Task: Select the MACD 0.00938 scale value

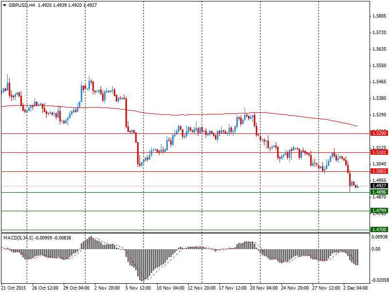Action: click(x=379, y=237)
